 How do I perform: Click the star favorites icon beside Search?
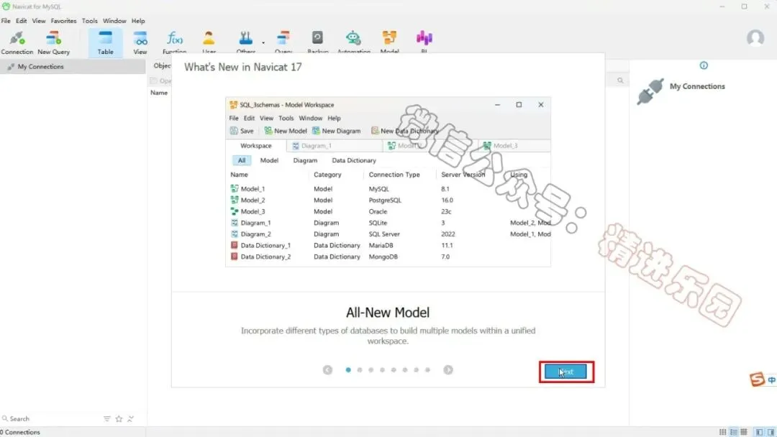119,419
